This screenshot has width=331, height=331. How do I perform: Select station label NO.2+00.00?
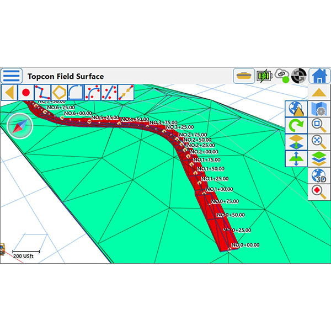204,152
